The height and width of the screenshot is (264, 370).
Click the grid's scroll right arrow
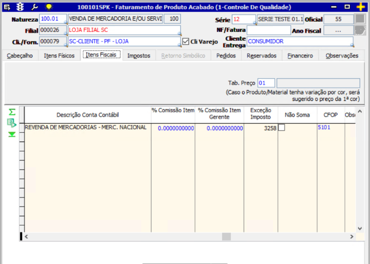pos(352,236)
